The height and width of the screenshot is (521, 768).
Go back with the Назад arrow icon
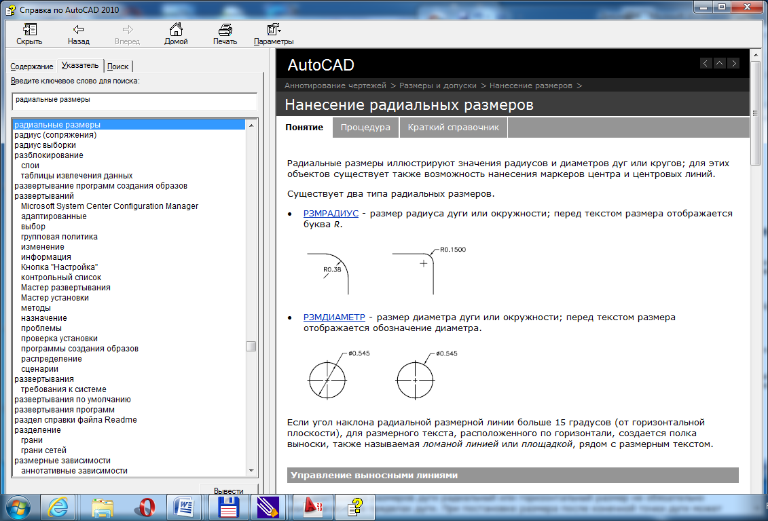pos(78,30)
